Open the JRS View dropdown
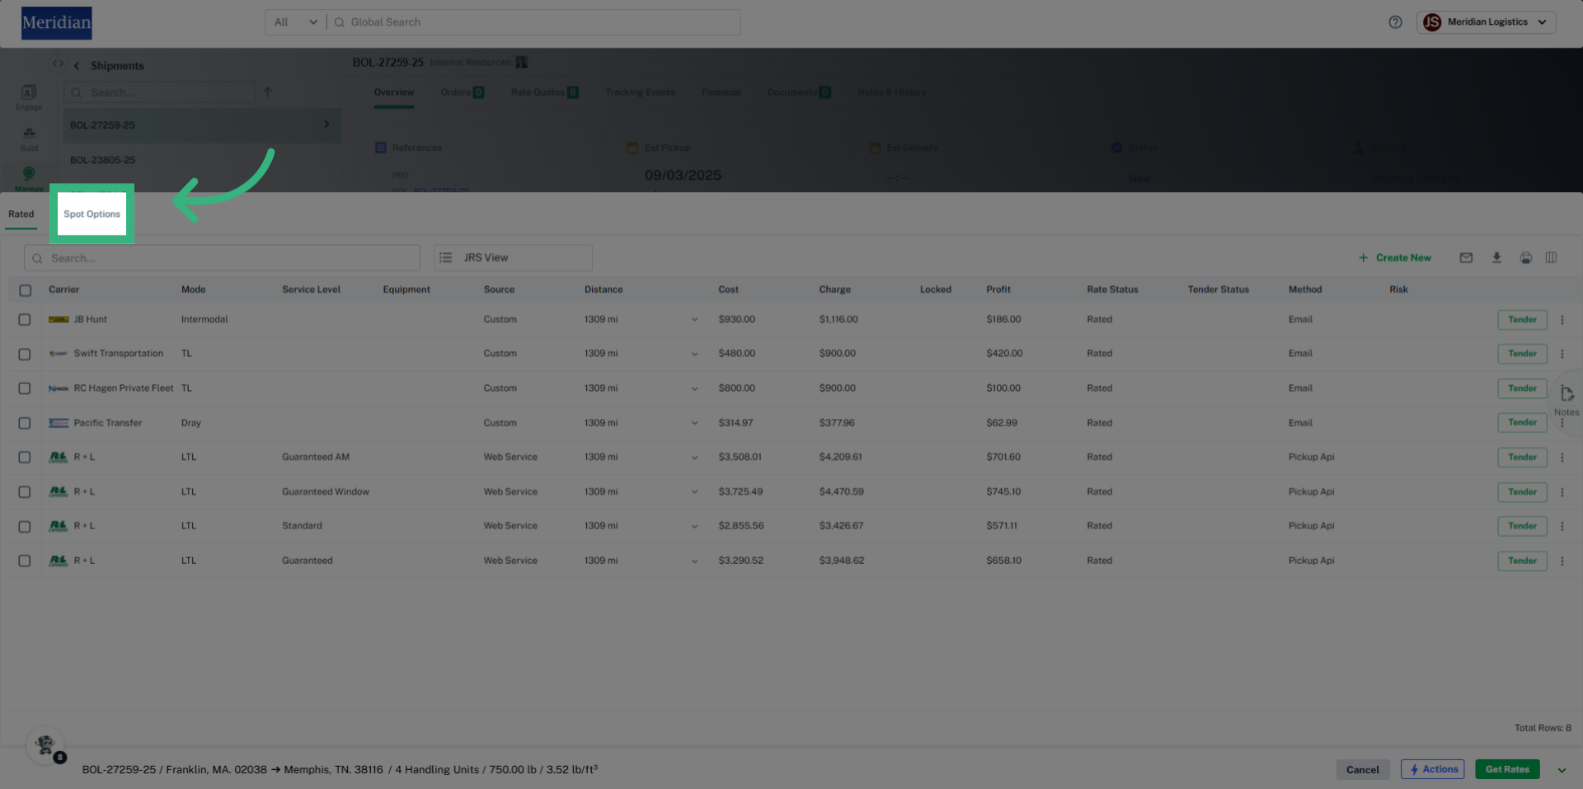Viewport: 1583px width, 789px height. [x=513, y=258]
